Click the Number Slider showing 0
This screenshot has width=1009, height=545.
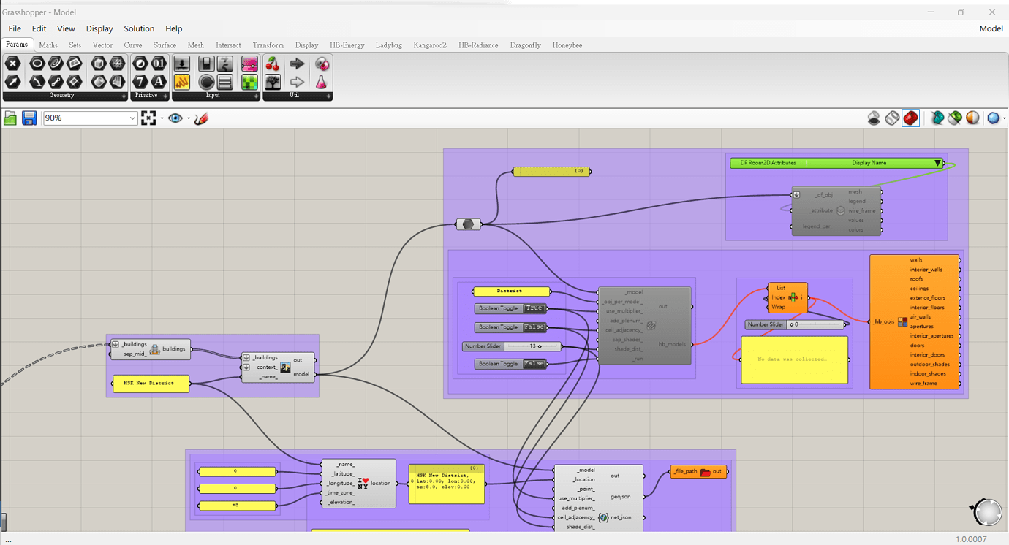[795, 324]
